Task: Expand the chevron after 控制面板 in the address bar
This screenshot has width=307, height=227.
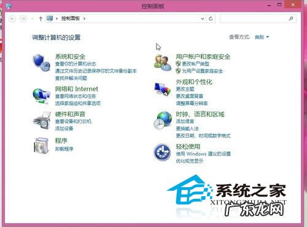Action: click(84, 18)
